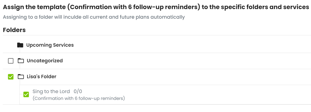Click the solid Upcoming Services folder icon
Viewport: 311px width, 112px height.
click(x=20, y=45)
